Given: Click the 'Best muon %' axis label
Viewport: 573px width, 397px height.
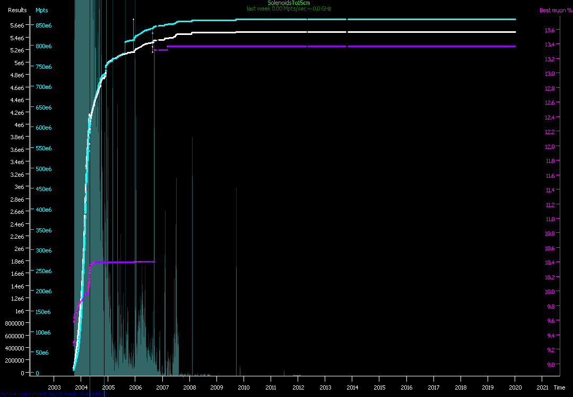Looking at the screenshot, I should pyautogui.click(x=553, y=10).
